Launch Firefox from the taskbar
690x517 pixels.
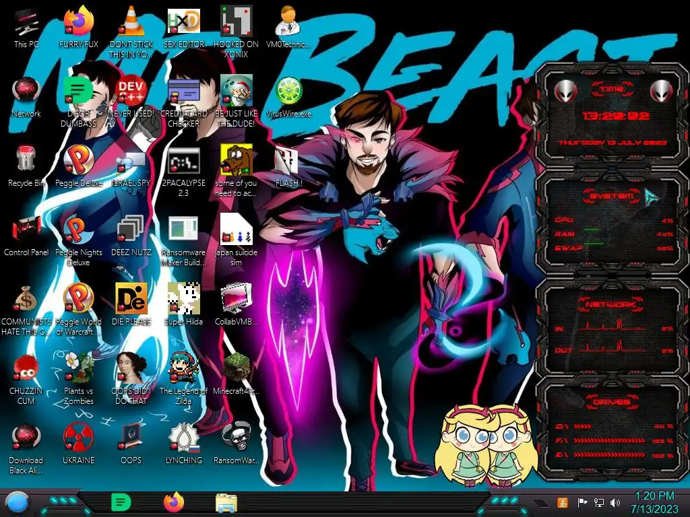point(173,502)
